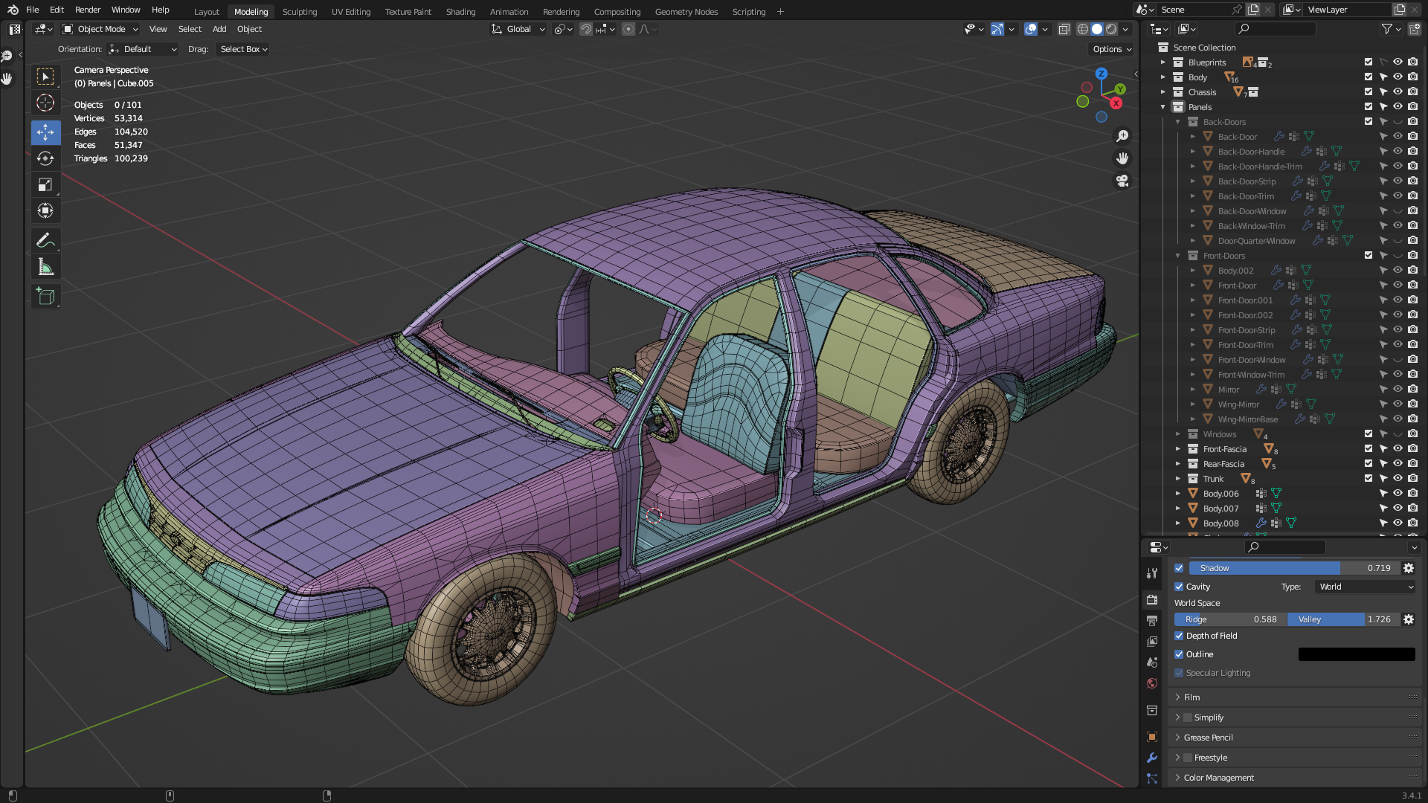1428x803 pixels.
Task: Switch to the UV Editing workspace tab
Action: pos(351,12)
